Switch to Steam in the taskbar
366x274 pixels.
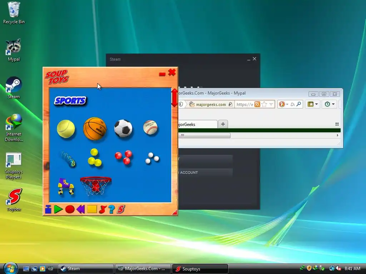85,269
